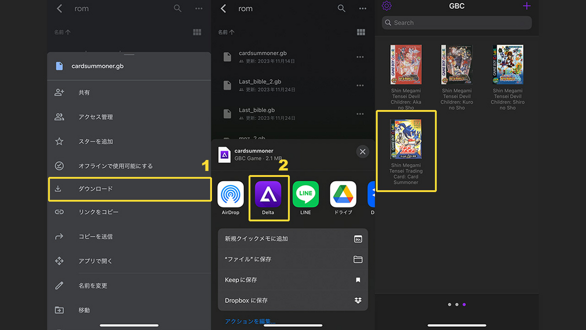Open more menu for Last_bible.gb
The width and height of the screenshot is (586, 330).
(360, 114)
